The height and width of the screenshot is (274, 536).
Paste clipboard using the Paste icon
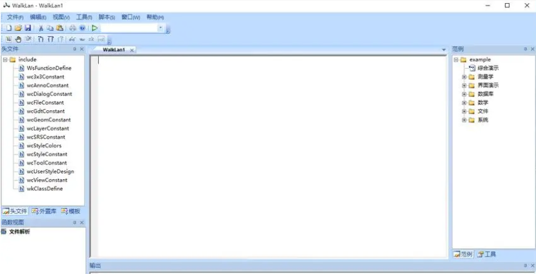click(x=59, y=28)
